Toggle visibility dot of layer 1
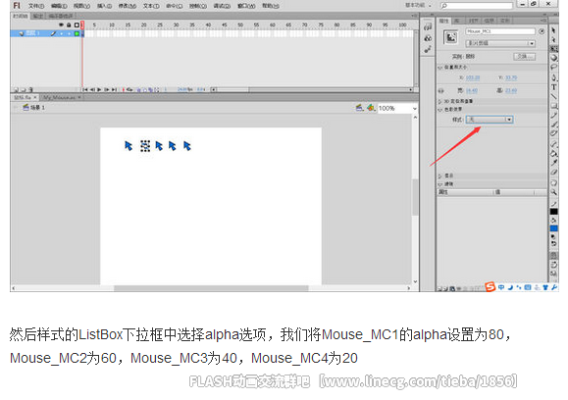The image size is (568, 400). tap(61, 33)
